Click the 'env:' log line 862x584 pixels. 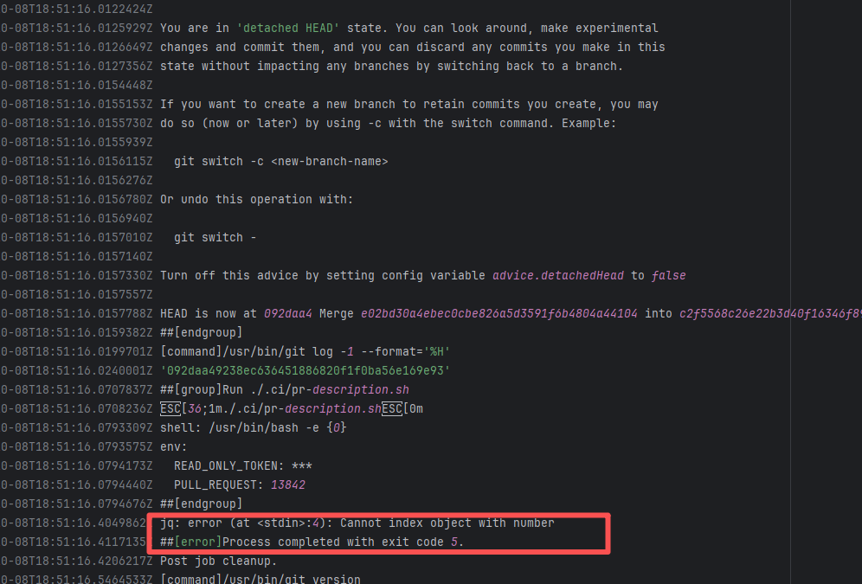click(174, 446)
